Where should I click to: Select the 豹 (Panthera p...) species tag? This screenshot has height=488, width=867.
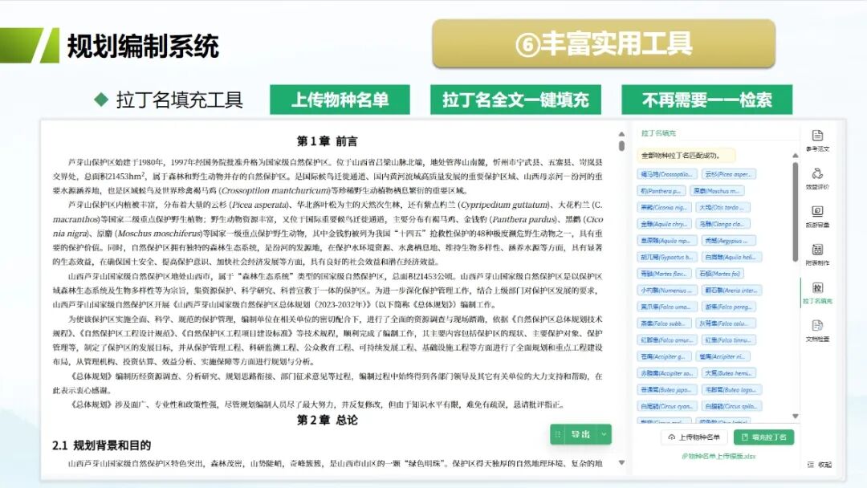[x=661, y=191]
